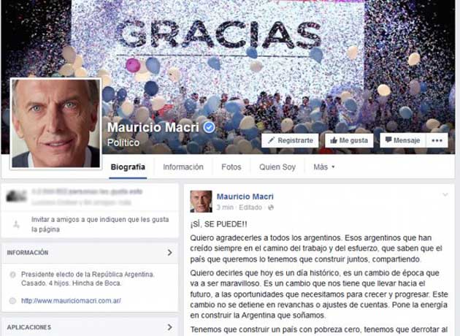The height and width of the screenshot is (336, 460).
Task: Select the Quien Soy tab
Action: tap(277, 167)
